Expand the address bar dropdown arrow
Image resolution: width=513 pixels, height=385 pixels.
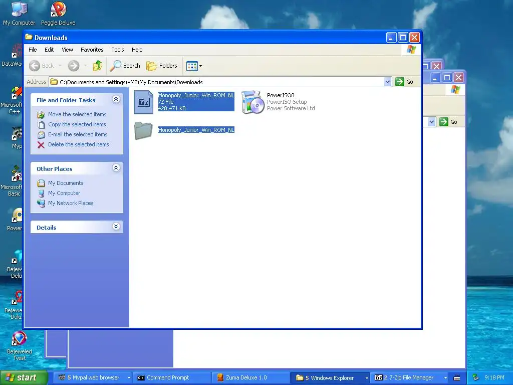(x=387, y=82)
